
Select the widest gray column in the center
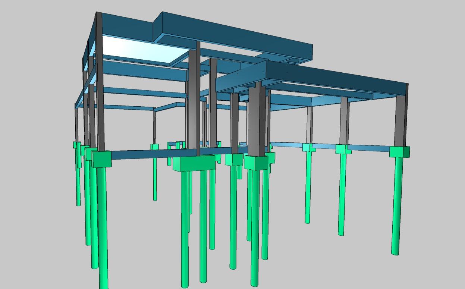click(x=257, y=119)
